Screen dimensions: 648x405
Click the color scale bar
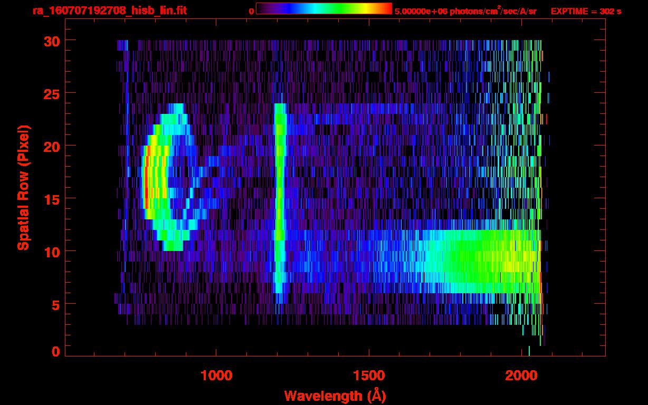point(324,8)
